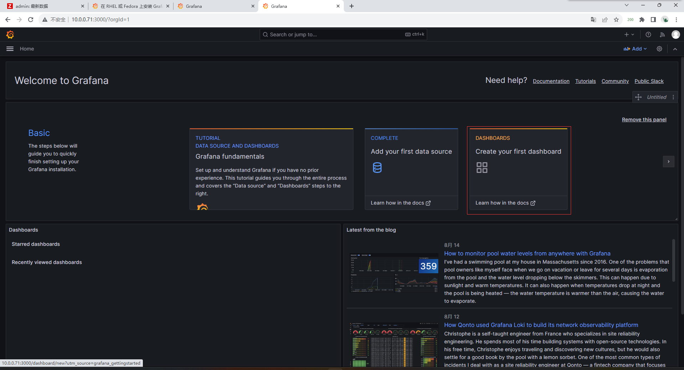This screenshot has height=370, width=684.
Task: Click the share page icon
Action: click(x=605, y=20)
